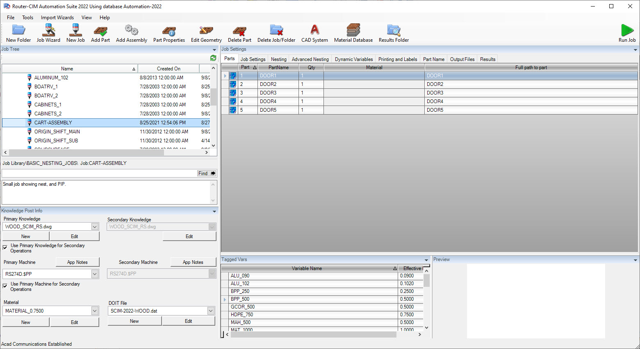Launch the Edit Geometry tool
640x349 pixels.
tap(206, 33)
